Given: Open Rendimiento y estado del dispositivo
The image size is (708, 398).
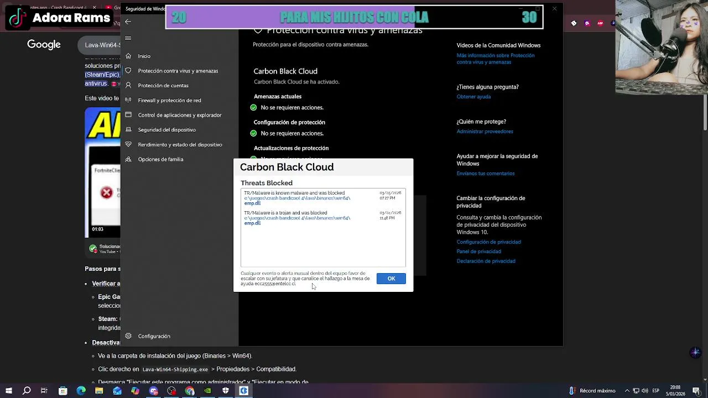Looking at the screenshot, I should pos(180,145).
